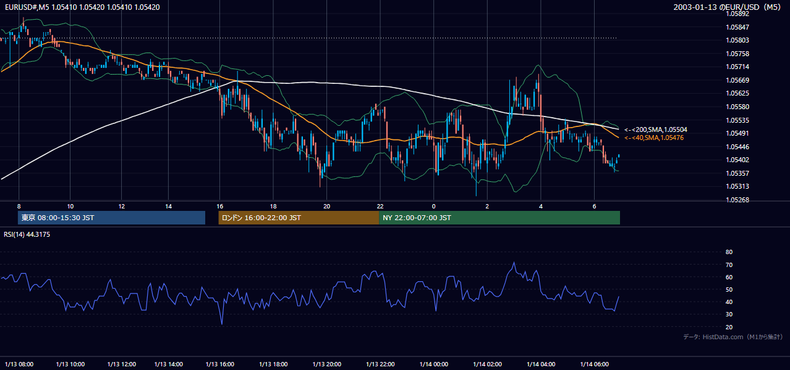Click the RSI scale value 60
This screenshot has width=790, height=370.
[x=729, y=277]
